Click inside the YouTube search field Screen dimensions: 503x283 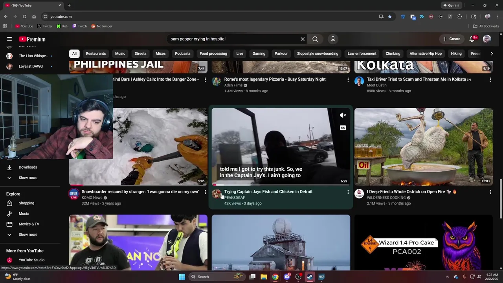tap(234, 39)
